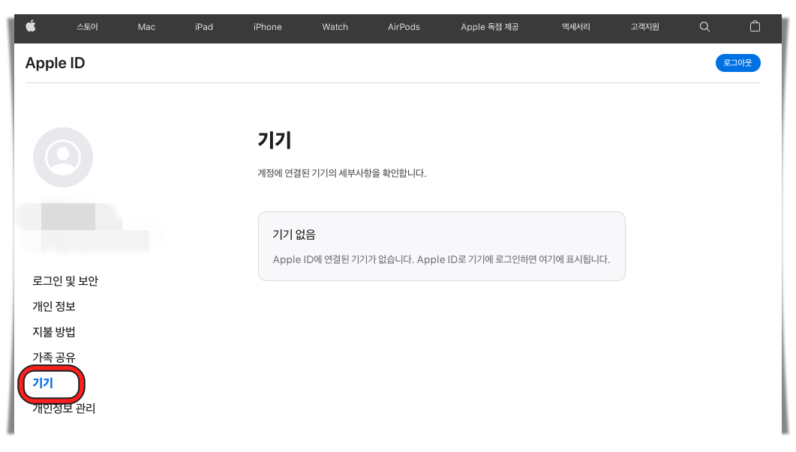This screenshot has height=452, width=796.
Task: Open 개인정보 관리 at the sidebar bottom
Action: [x=65, y=408]
